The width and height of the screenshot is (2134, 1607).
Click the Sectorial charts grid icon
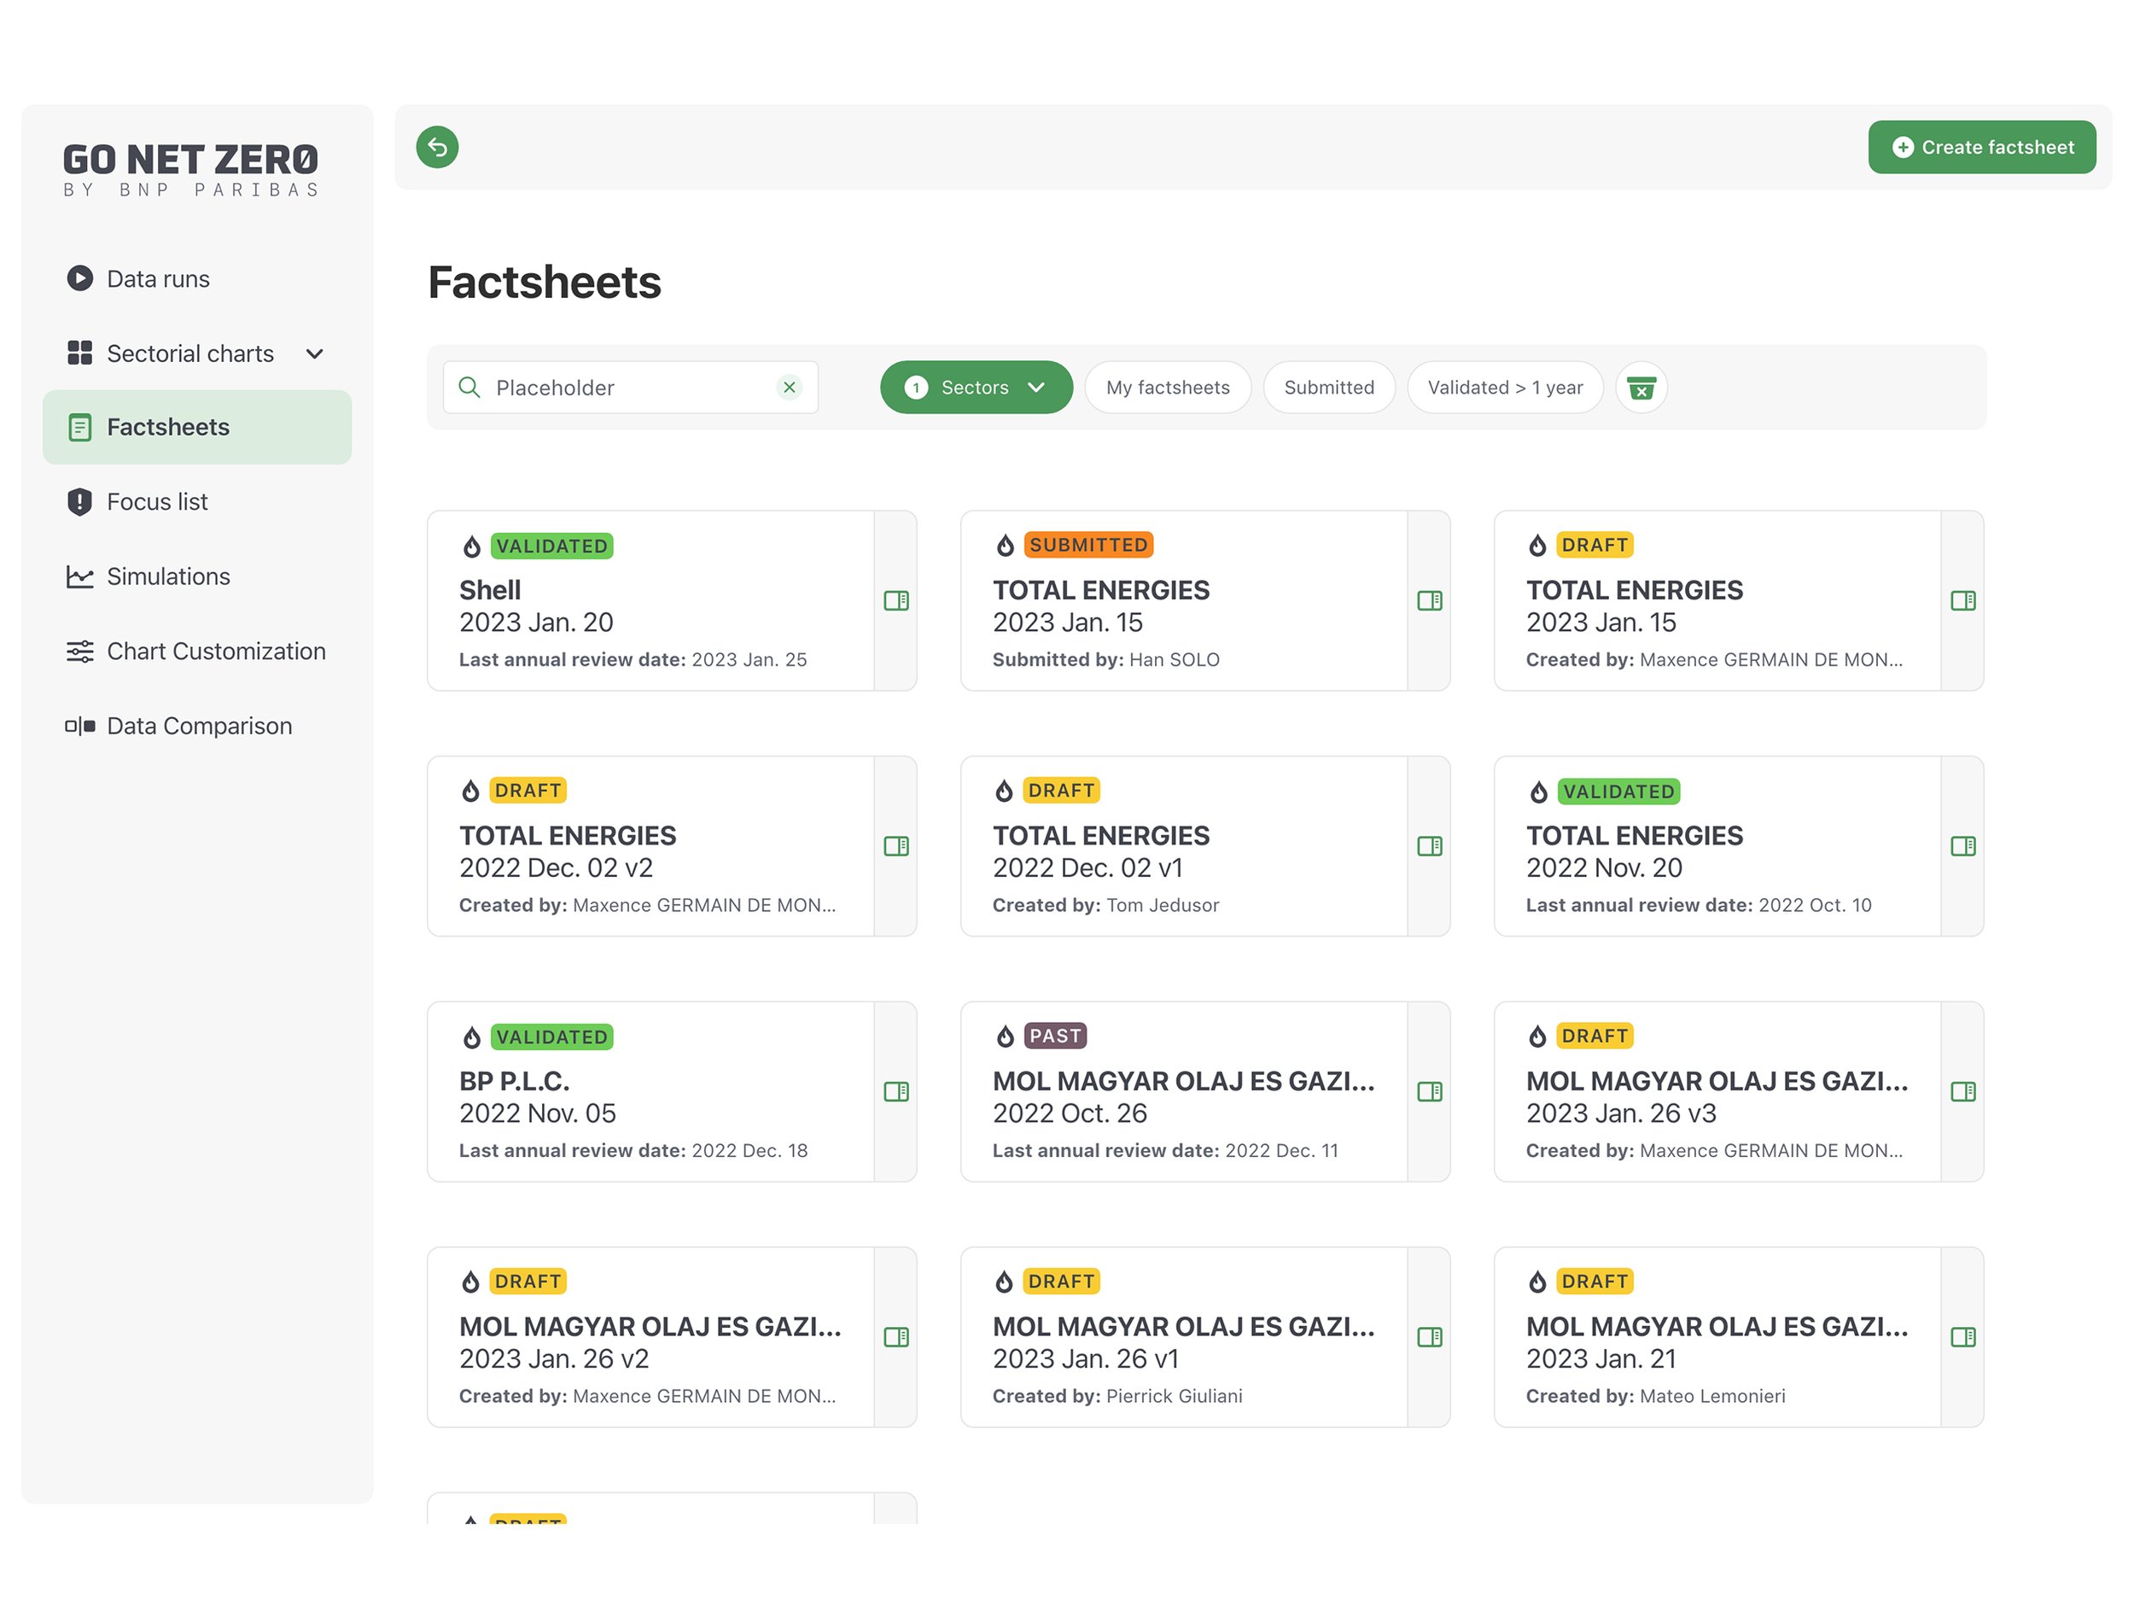80,354
